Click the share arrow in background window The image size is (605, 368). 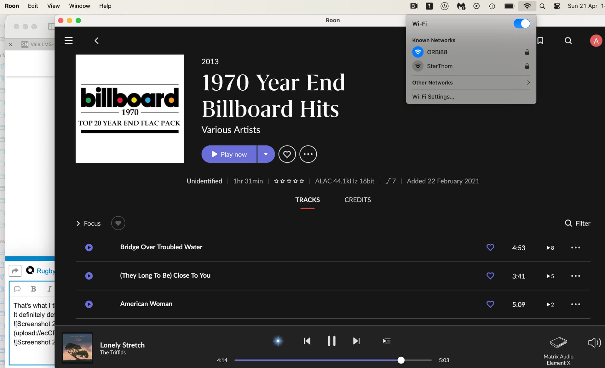(x=15, y=271)
